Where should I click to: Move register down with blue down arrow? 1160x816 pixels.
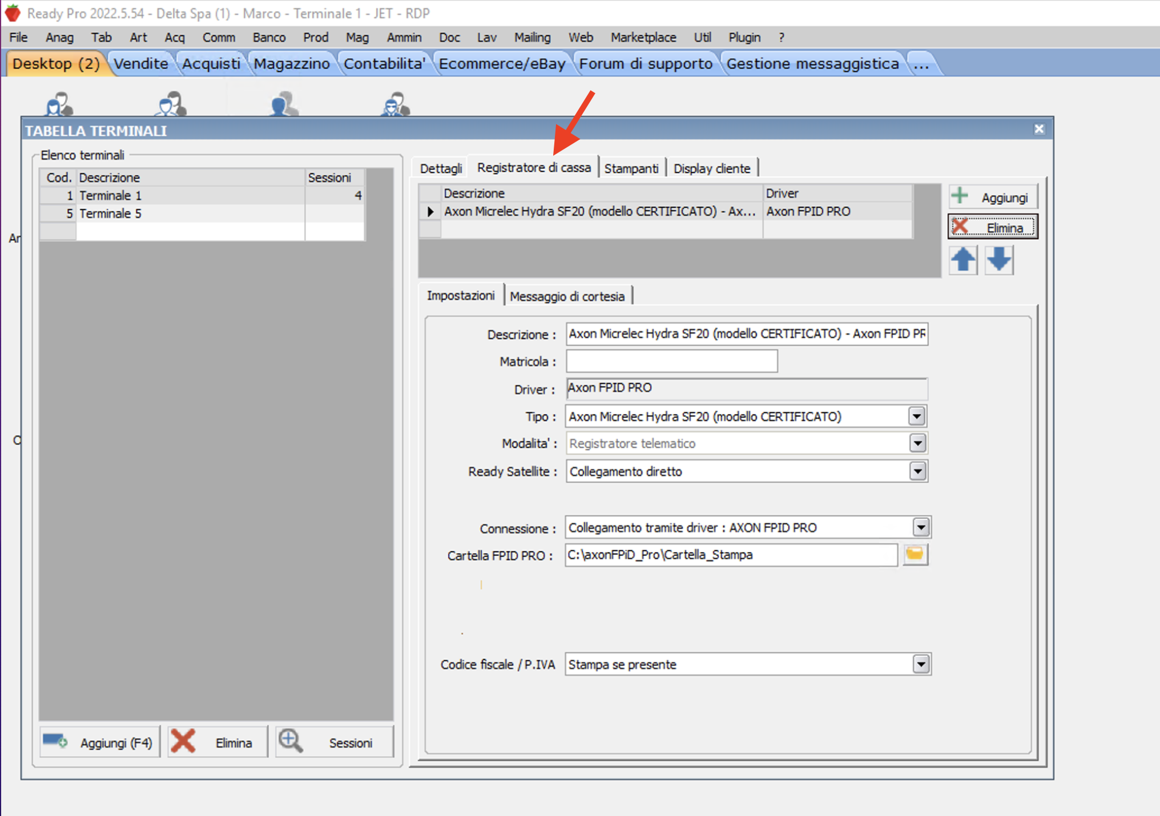coord(999,260)
